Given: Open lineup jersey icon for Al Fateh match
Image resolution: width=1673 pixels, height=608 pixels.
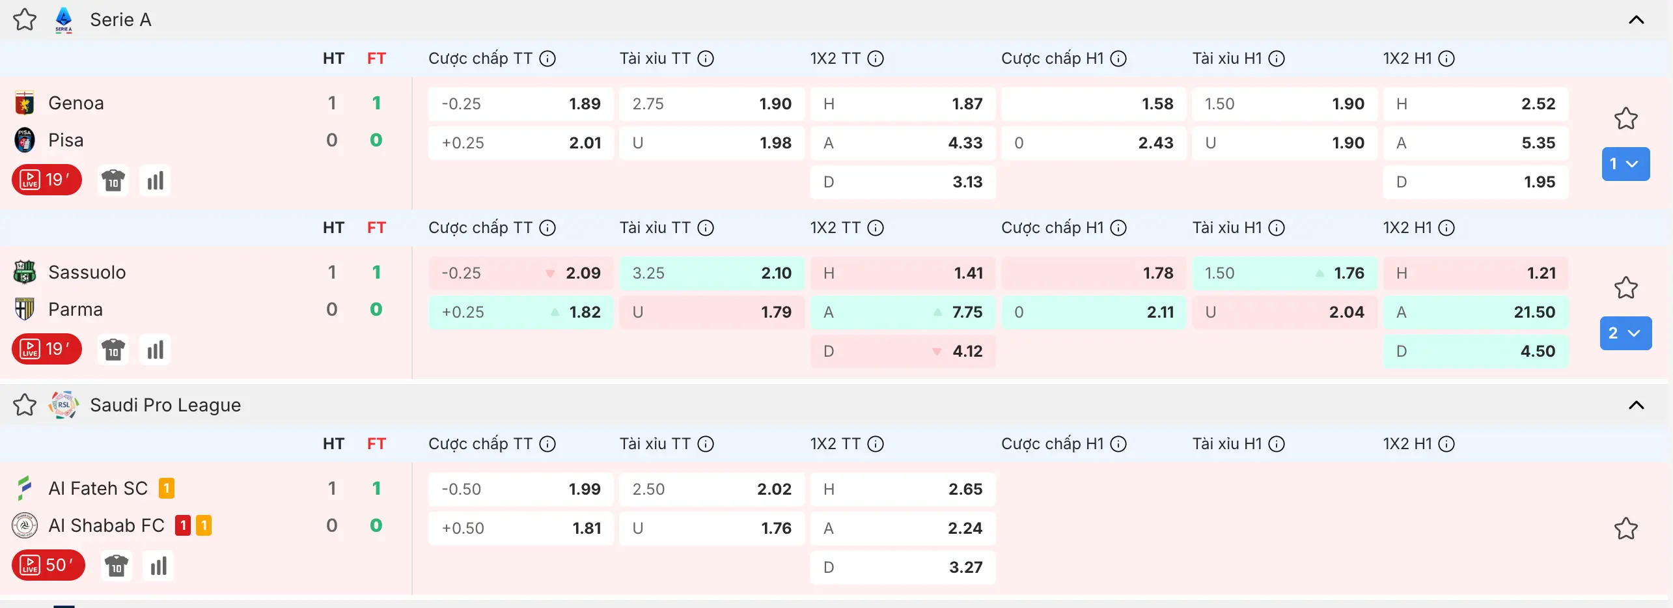Looking at the screenshot, I should point(117,566).
